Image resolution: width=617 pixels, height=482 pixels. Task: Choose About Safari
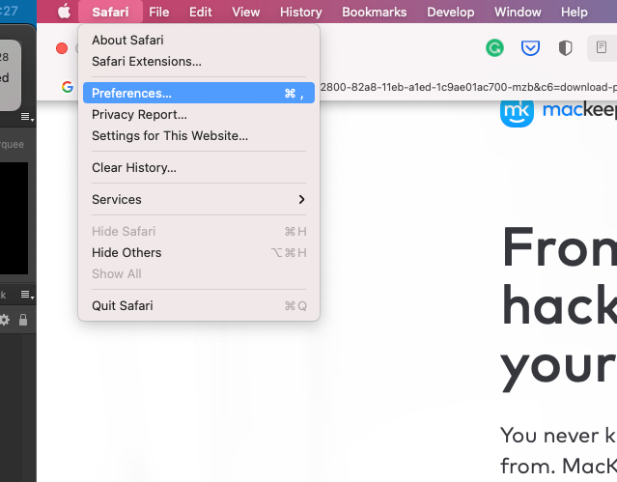[x=199, y=41]
